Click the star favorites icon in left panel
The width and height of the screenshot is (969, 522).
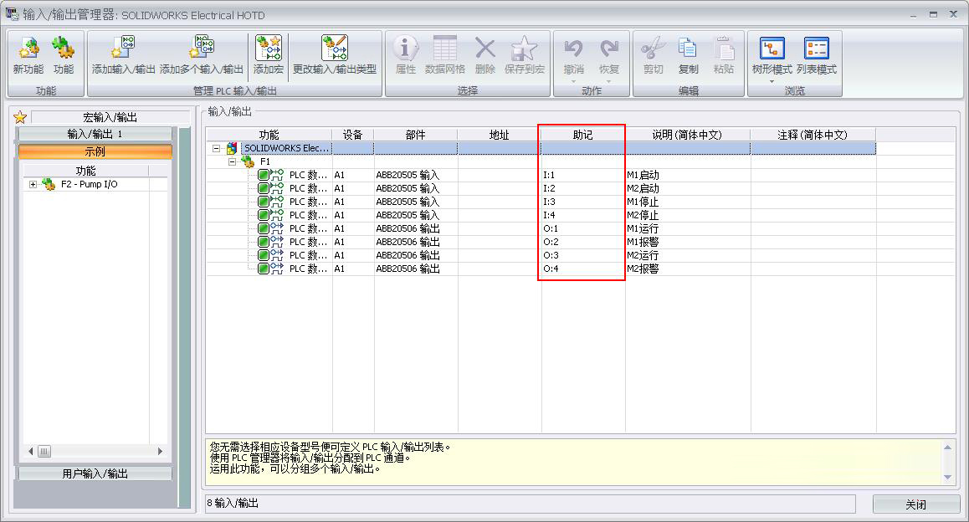click(20, 118)
